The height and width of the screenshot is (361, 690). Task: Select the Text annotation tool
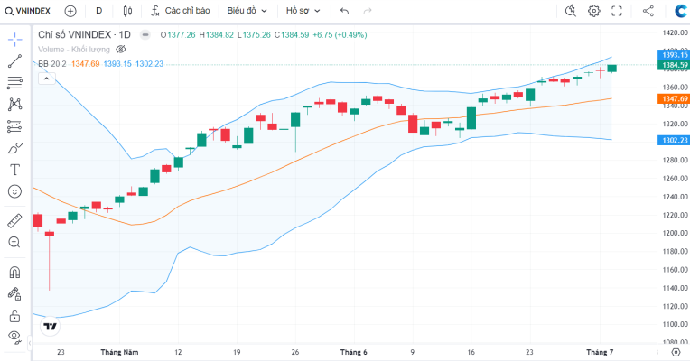coord(15,170)
